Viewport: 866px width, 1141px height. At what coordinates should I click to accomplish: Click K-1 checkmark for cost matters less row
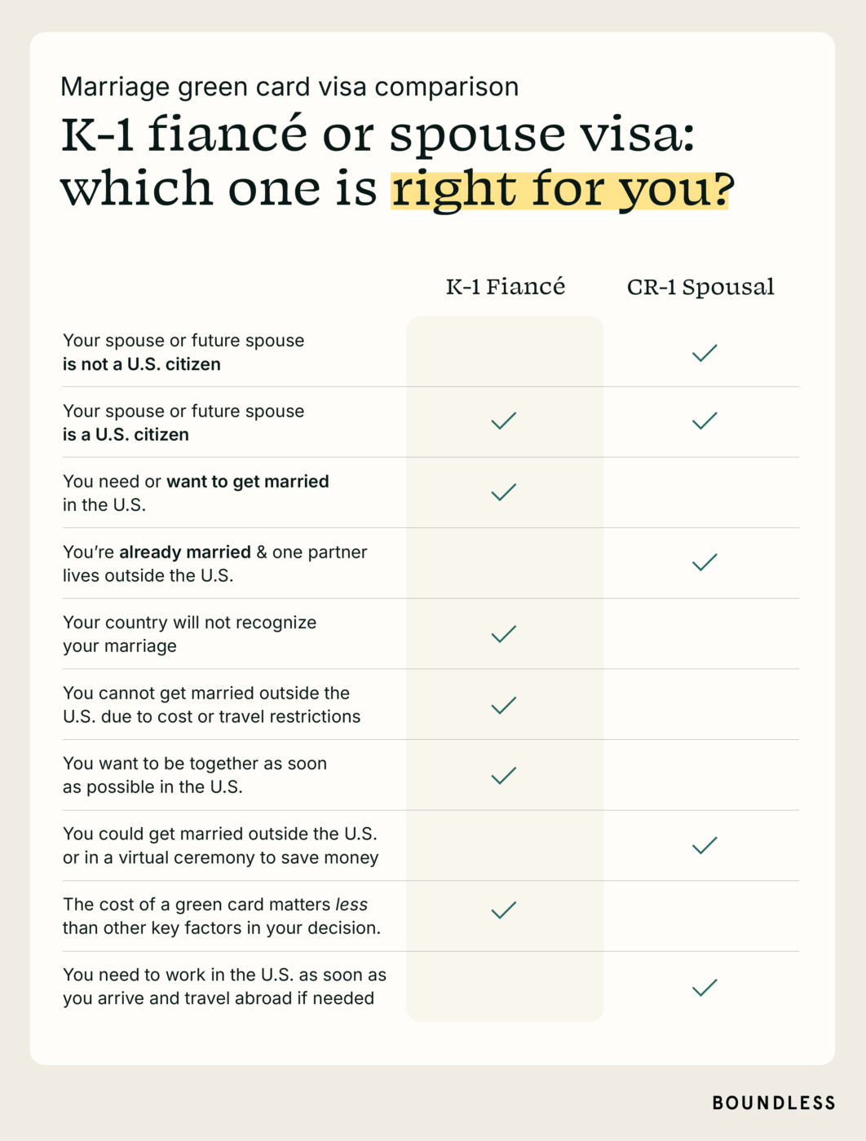[x=504, y=910]
